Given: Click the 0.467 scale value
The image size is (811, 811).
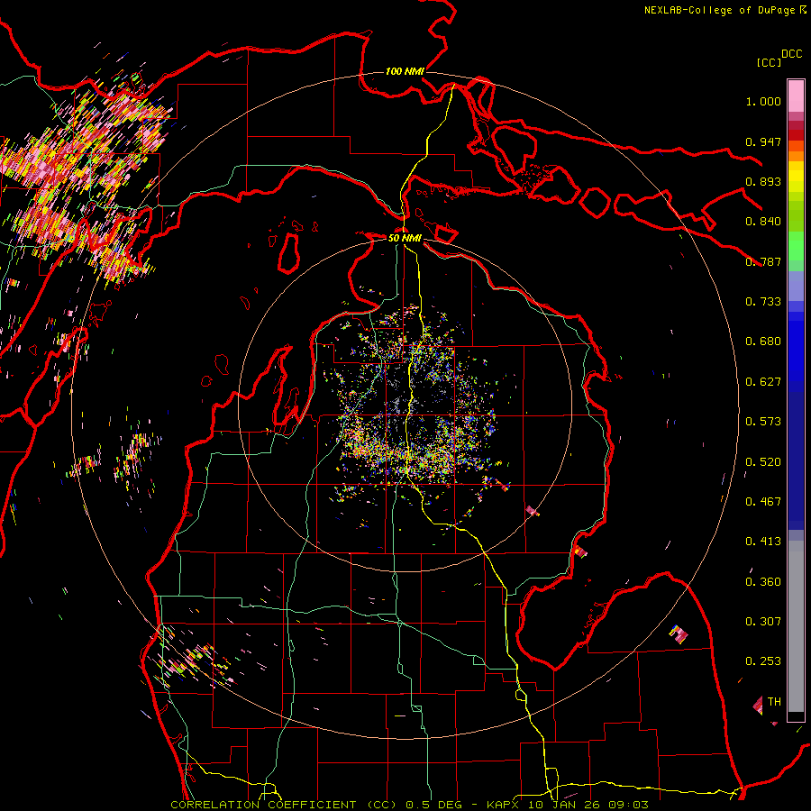Looking at the screenshot, I should [x=763, y=502].
